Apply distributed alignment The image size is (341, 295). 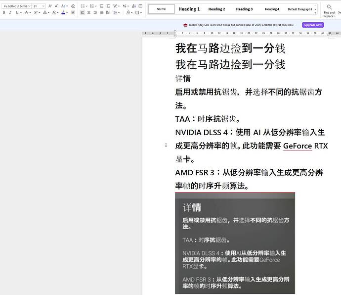pyautogui.click(x=108, y=13)
